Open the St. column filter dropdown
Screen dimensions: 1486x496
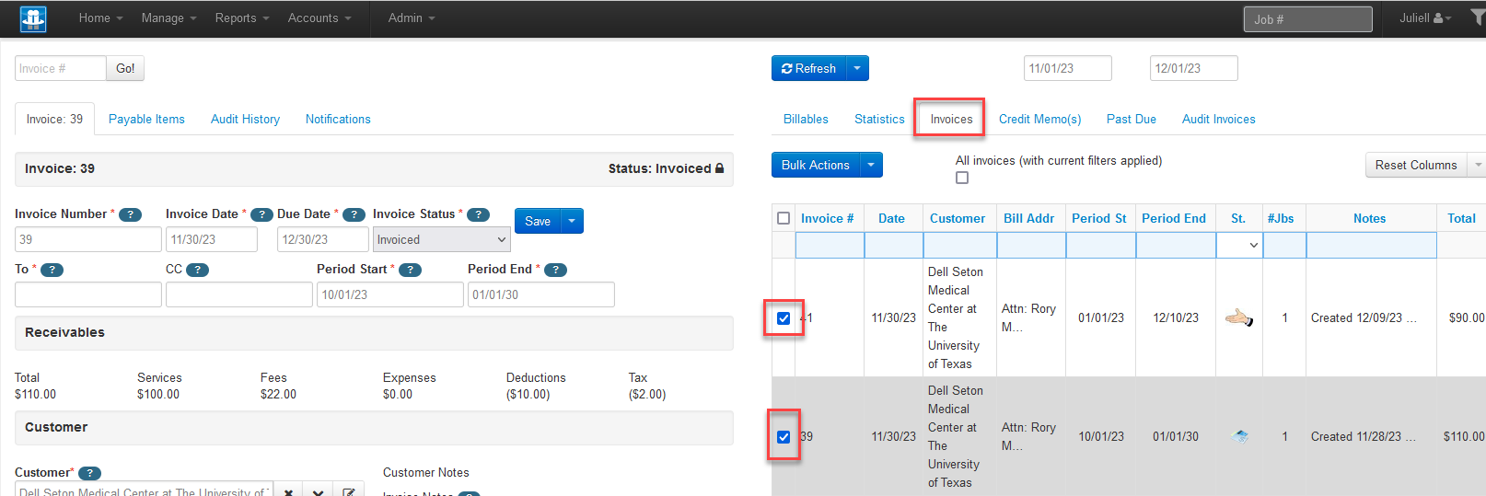[1239, 245]
